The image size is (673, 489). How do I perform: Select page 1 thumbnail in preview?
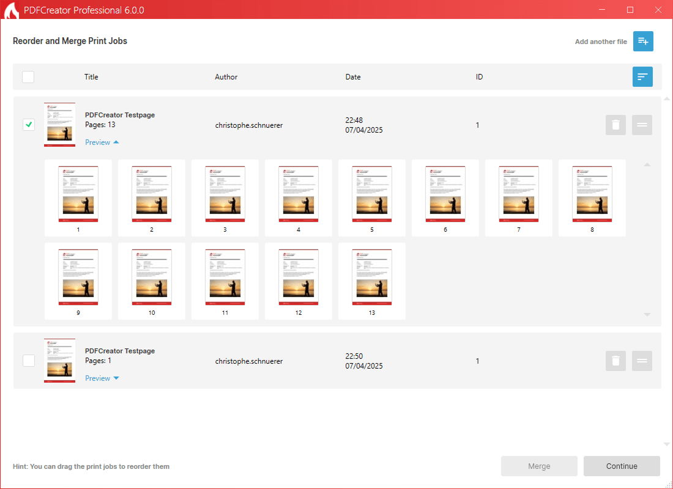(x=78, y=198)
